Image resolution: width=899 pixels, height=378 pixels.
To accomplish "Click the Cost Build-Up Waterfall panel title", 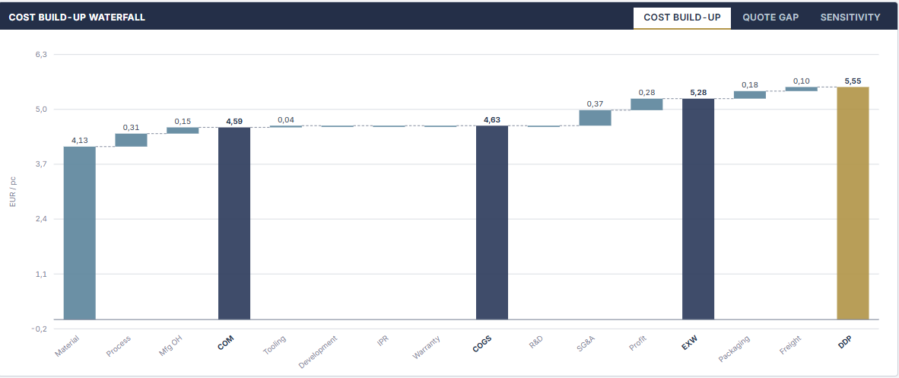I will [77, 17].
